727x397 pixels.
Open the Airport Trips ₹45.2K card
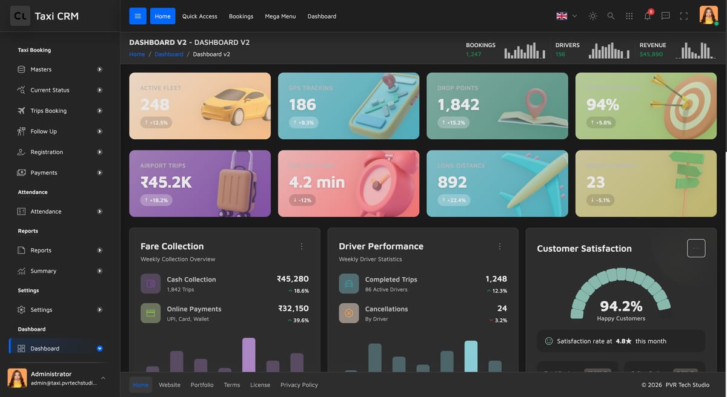[x=200, y=183]
